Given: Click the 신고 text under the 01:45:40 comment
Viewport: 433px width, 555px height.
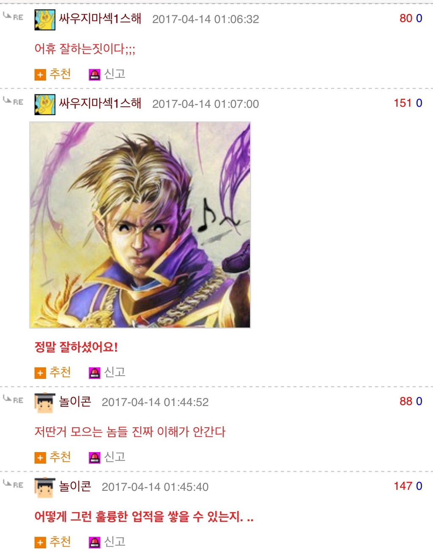Looking at the screenshot, I should [115, 541].
